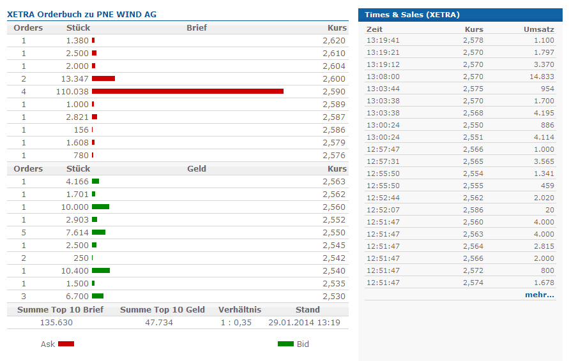Select ask price 2,589
Viewport: 569px width, 361px height.
point(334,105)
